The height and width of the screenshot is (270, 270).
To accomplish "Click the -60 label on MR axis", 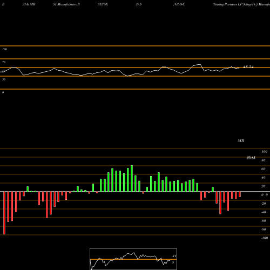I will point(264,221).
